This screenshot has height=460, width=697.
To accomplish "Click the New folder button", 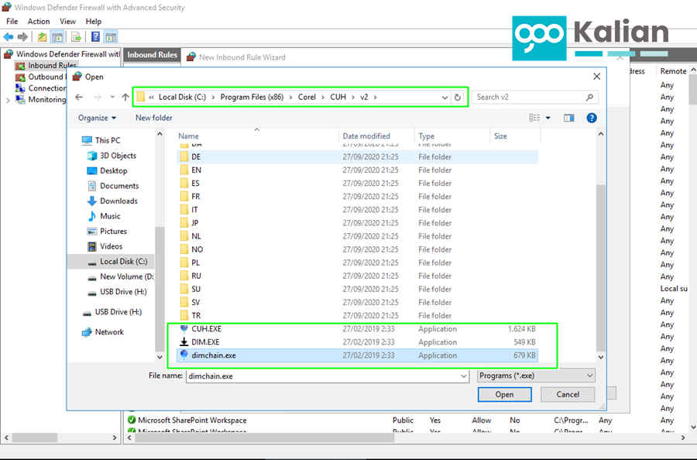I will pyautogui.click(x=154, y=118).
